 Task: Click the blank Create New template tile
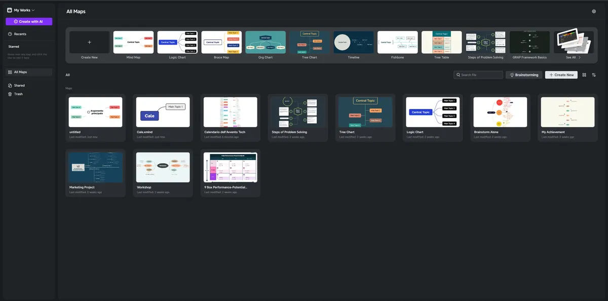point(90,43)
